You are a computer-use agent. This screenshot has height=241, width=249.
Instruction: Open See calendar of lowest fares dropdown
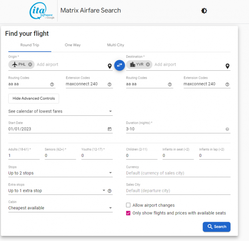pyautogui.click(x=60, y=111)
